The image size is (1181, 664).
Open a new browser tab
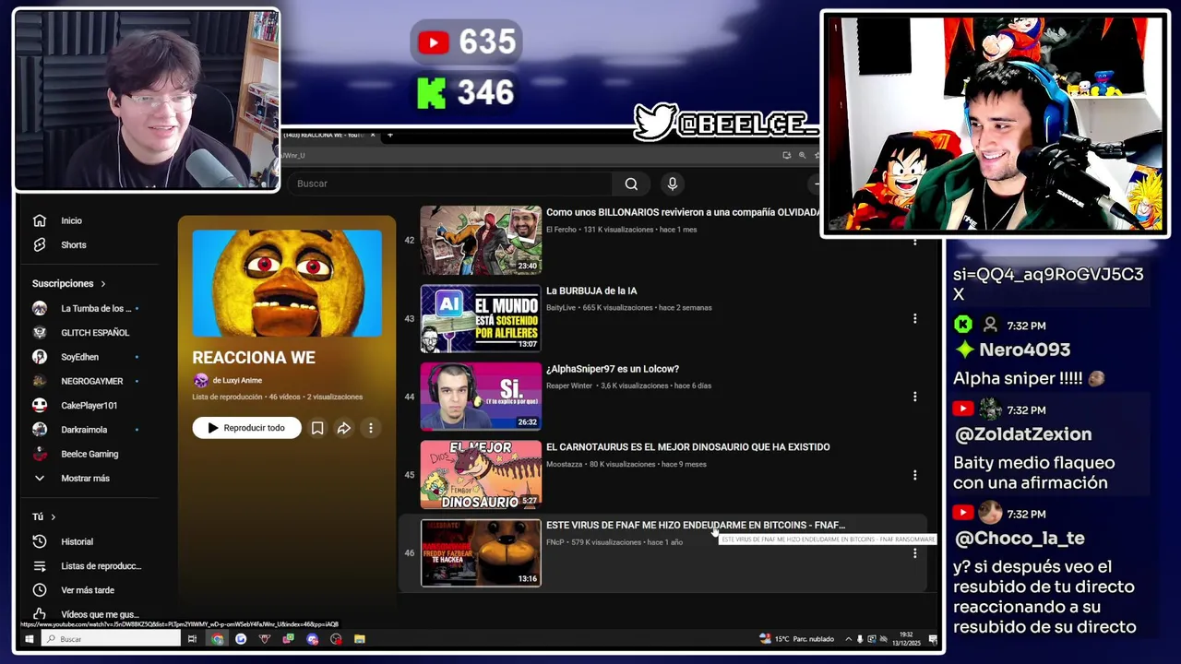tap(389, 135)
